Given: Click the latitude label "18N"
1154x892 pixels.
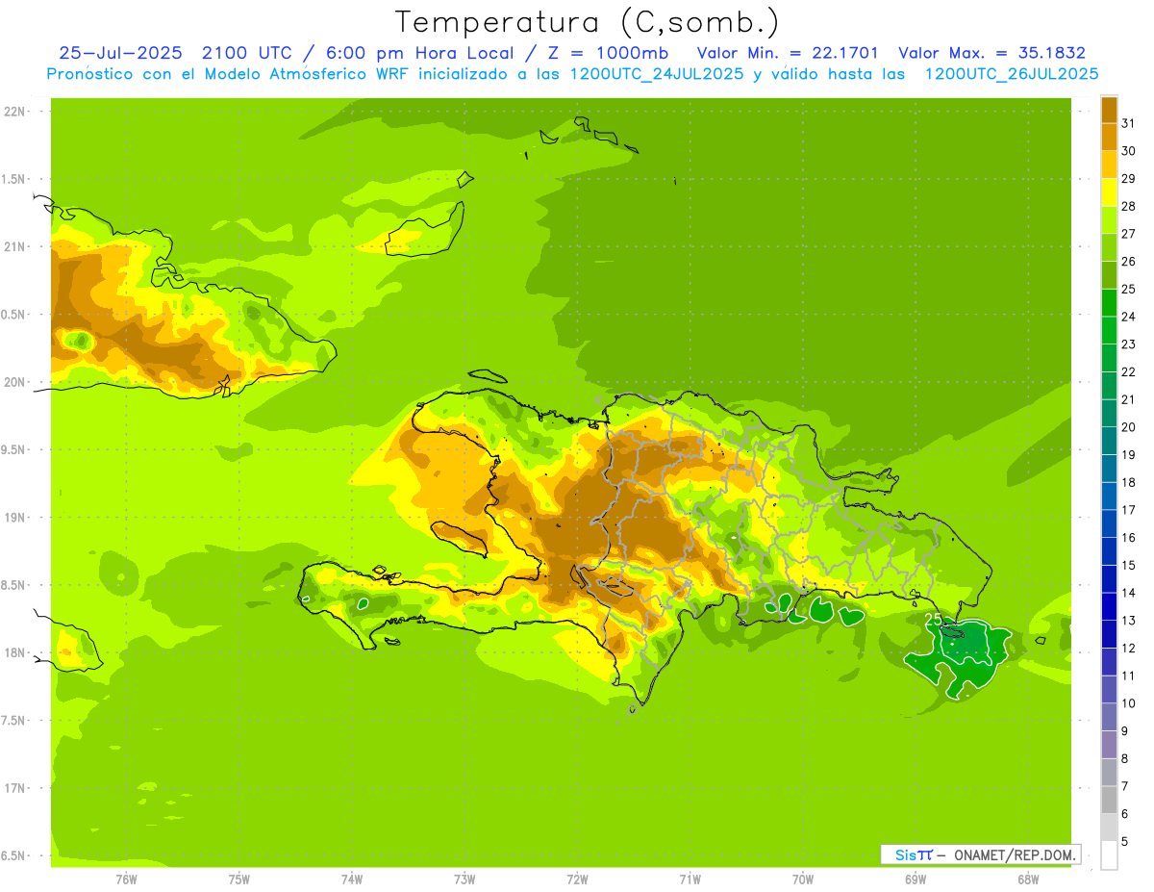Looking at the screenshot, I should coord(15,652).
